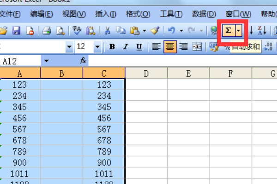Click the Permission document icon
This screenshot has width=277, height=184.
(x=30, y=31)
